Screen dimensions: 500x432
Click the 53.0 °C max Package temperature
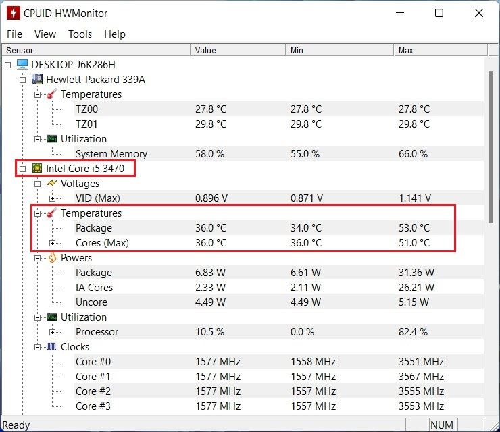point(414,227)
